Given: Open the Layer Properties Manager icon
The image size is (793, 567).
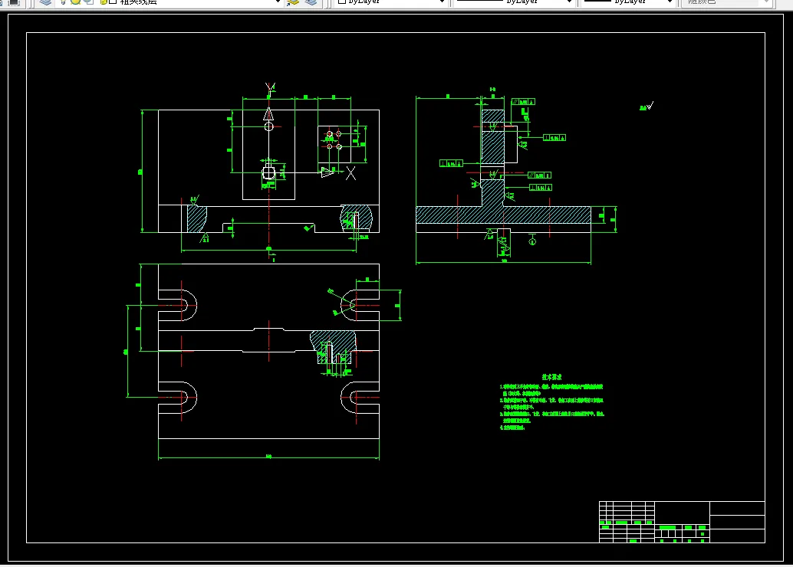Looking at the screenshot, I should pos(45,2).
